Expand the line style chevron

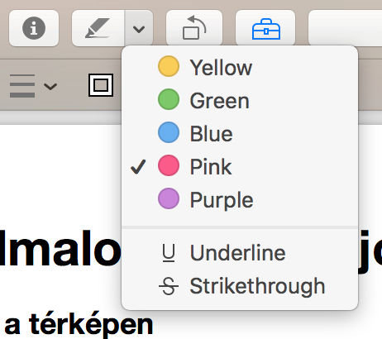click(50, 87)
